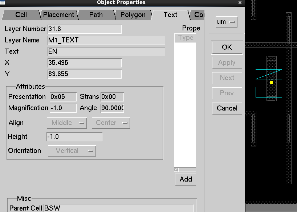
Task: Go to the Polygon tab
Action: click(x=133, y=15)
